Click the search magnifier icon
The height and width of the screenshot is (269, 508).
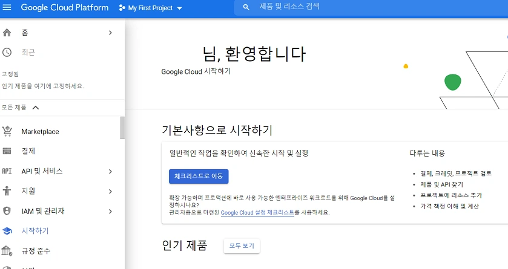[246, 7]
